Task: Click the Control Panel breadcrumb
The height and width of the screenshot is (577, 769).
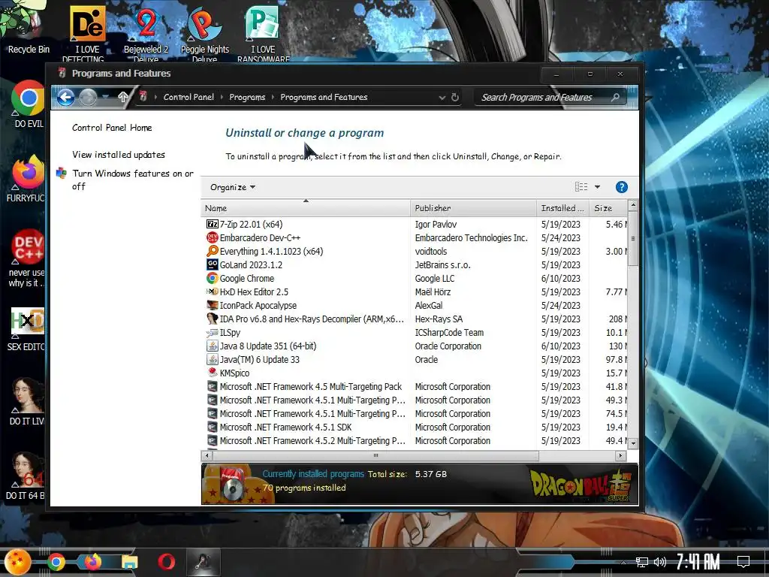Action: (x=188, y=97)
